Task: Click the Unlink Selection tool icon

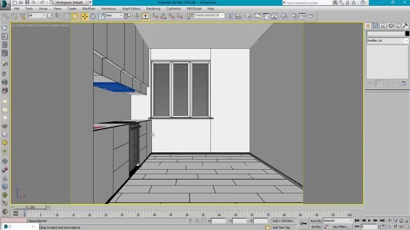Action: pos(14,17)
